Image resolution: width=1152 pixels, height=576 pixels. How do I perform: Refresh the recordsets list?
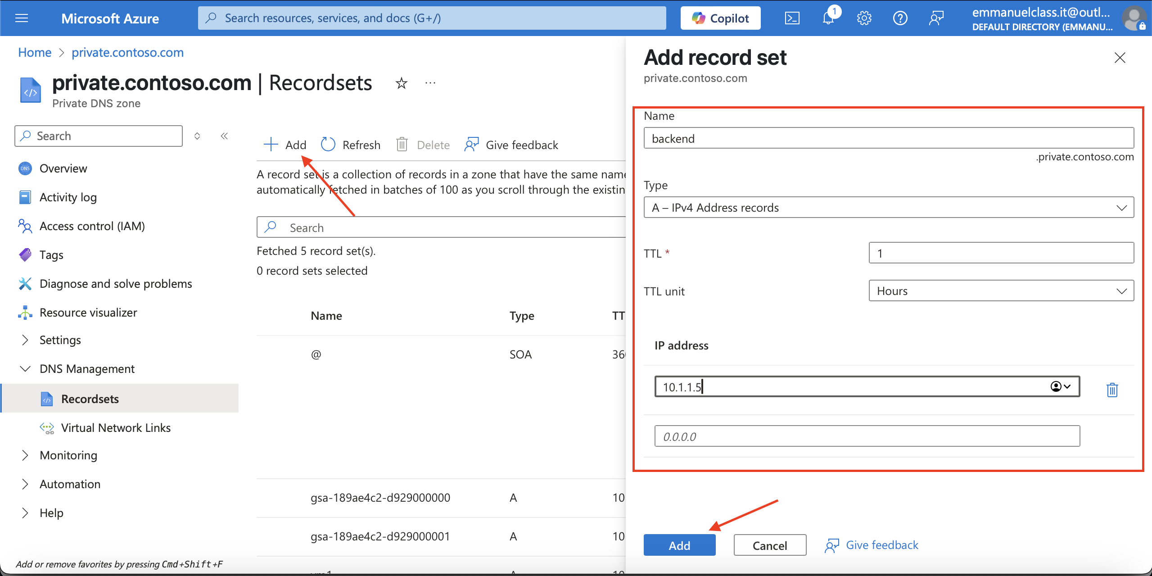pyautogui.click(x=351, y=145)
